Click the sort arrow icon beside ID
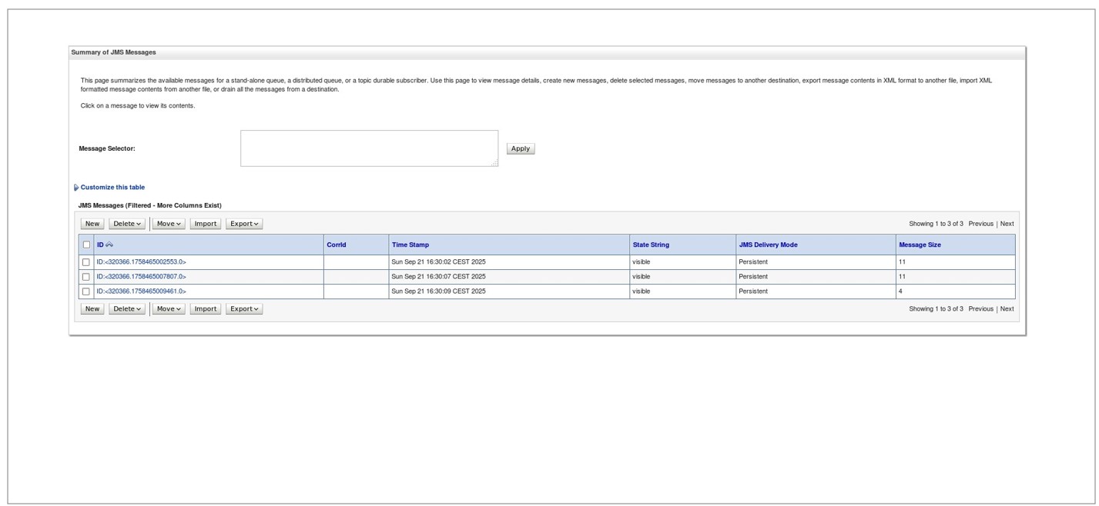 tap(109, 245)
